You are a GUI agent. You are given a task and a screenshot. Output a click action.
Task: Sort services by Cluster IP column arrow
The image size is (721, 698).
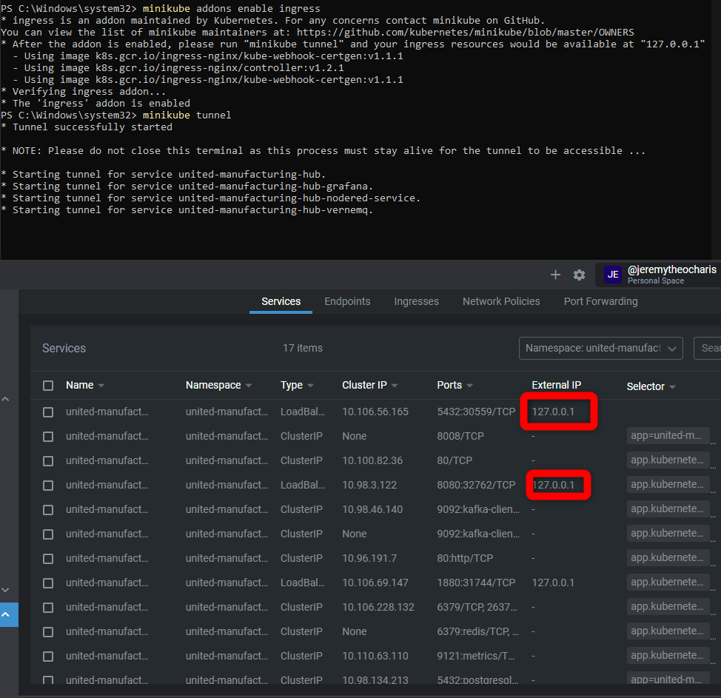395,386
